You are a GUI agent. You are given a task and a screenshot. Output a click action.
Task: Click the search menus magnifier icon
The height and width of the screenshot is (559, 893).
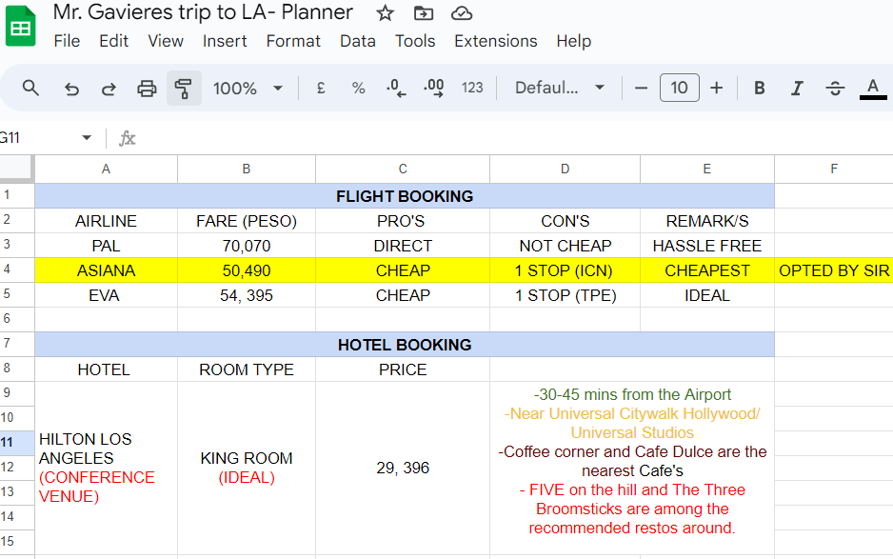pyautogui.click(x=30, y=89)
